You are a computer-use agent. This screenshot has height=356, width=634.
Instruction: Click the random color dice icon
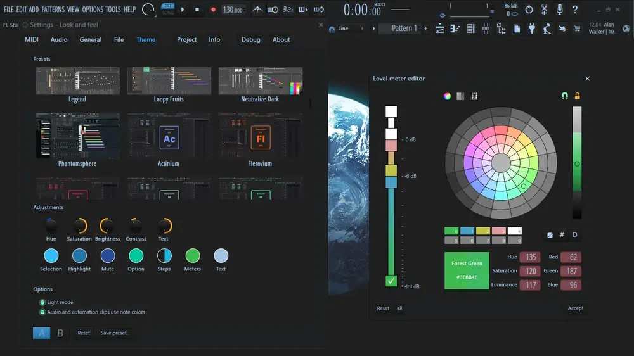click(x=550, y=235)
